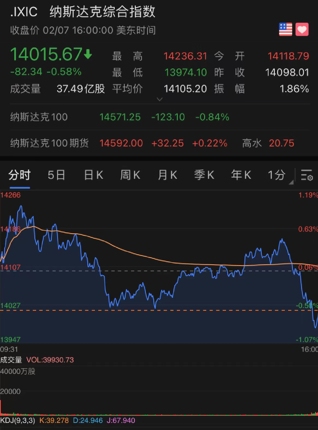Open the 周K chart tab
This screenshot has width=318, height=430.
pyautogui.click(x=130, y=175)
